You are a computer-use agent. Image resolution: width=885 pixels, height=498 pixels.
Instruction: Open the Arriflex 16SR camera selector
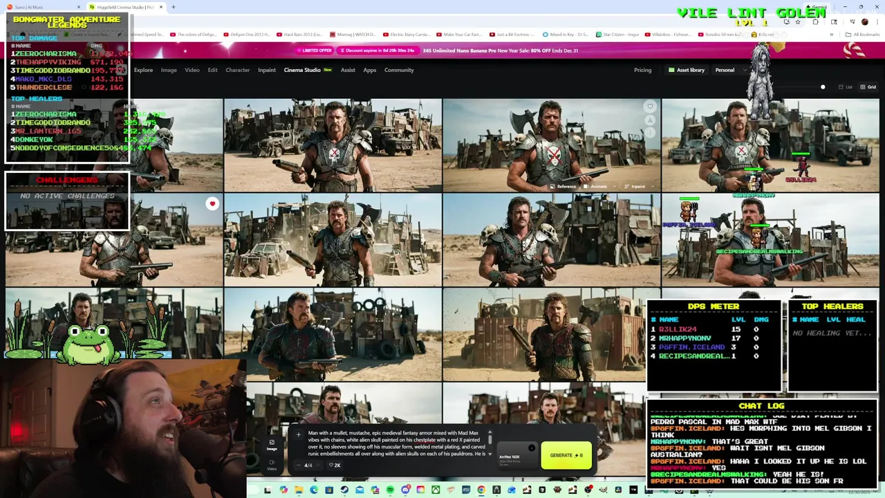click(x=518, y=456)
